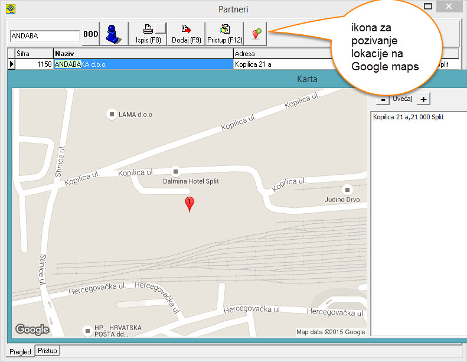
Task: Click the Judino Drvo map place icon
Action: [x=347, y=190]
